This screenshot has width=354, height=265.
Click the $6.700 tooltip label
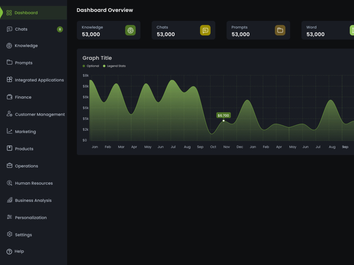pyautogui.click(x=223, y=116)
